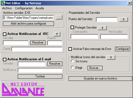Select the 'Elegir' radio button
The image size is (133, 98).
point(72,67)
